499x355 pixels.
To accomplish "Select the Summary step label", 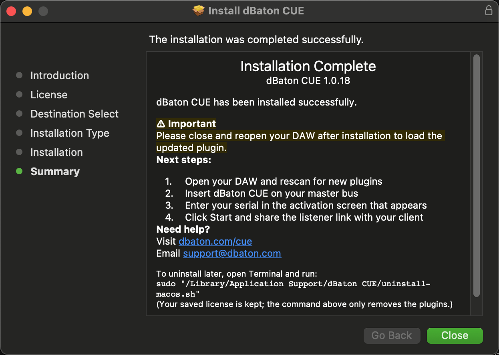I will [x=55, y=172].
